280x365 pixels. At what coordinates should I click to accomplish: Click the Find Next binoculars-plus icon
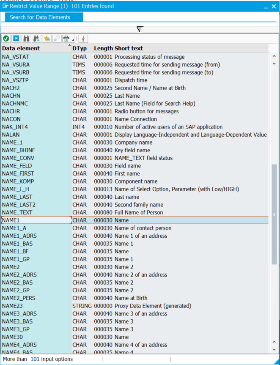point(36,38)
